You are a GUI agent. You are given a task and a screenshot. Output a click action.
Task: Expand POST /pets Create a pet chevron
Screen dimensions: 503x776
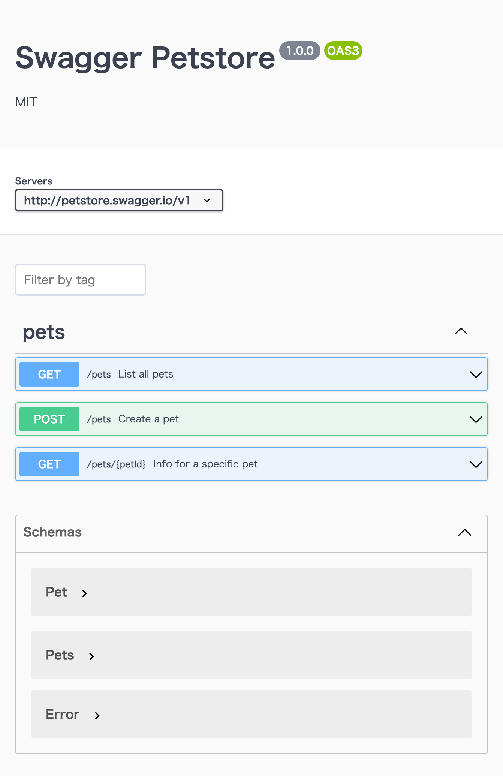(x=476, y=419)
